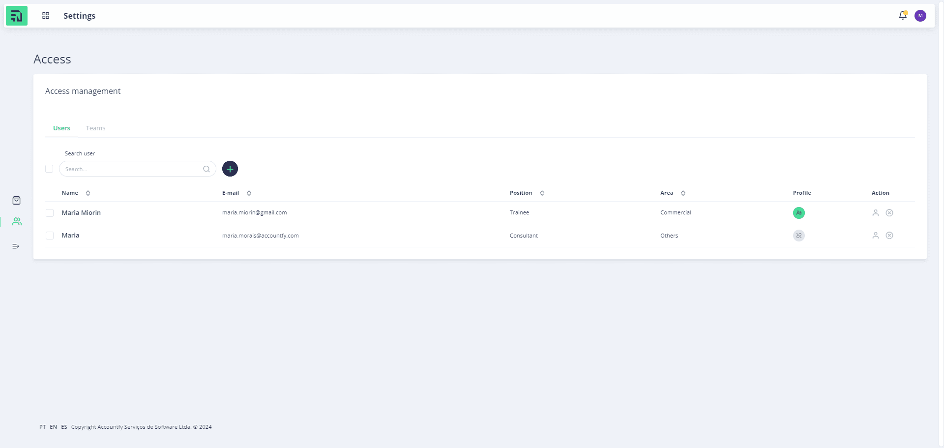The height and width of the screenshot is (448, 944).
Task: Click the name Maria Miorin
Action: [x=81, y=213]
